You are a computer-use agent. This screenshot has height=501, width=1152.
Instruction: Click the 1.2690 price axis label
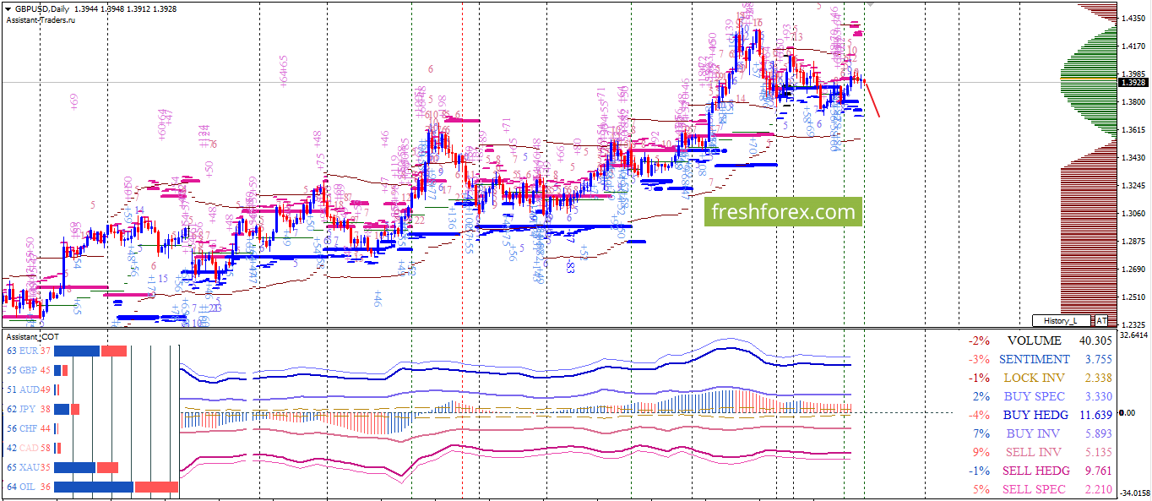(x=1133, y=269)
